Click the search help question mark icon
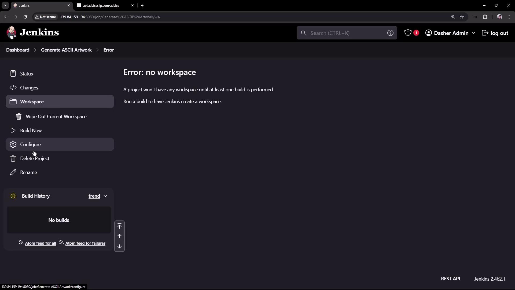515x290 pixels. (x=390, y=33)
